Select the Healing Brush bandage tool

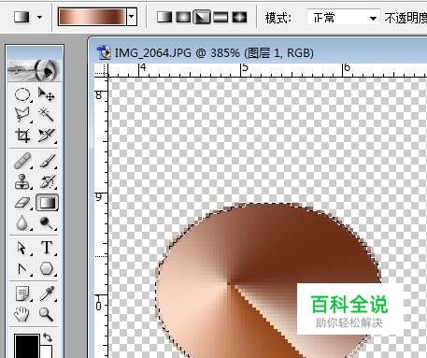[22, 161]
